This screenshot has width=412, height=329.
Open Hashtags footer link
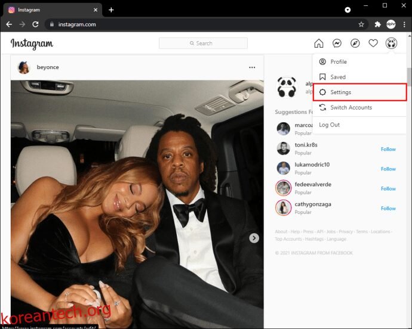[x=314, y=239]
